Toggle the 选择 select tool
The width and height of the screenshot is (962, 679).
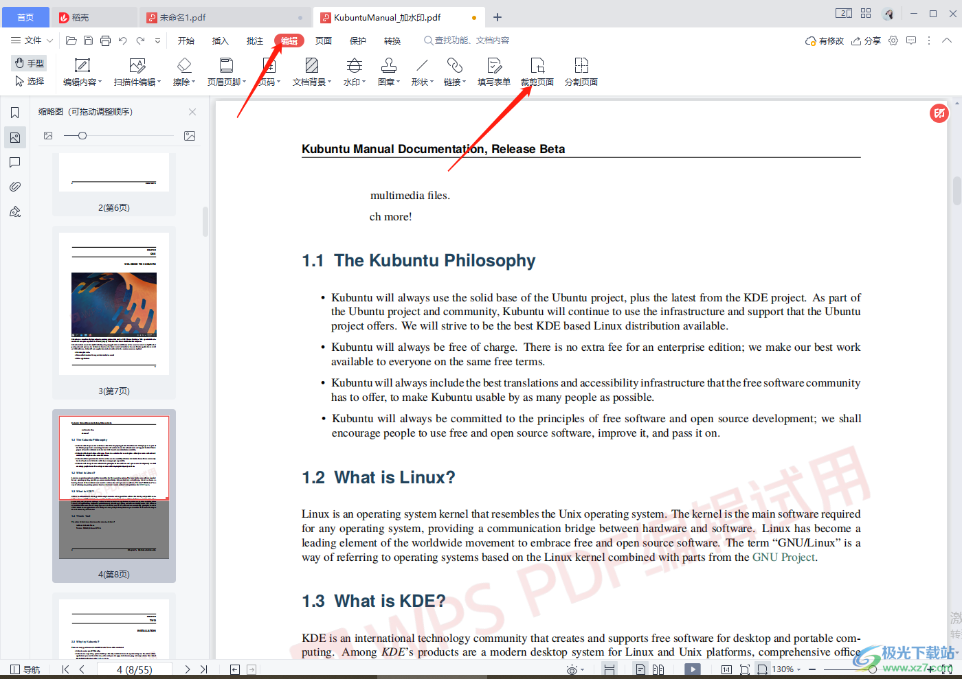(x=29, y=81)
